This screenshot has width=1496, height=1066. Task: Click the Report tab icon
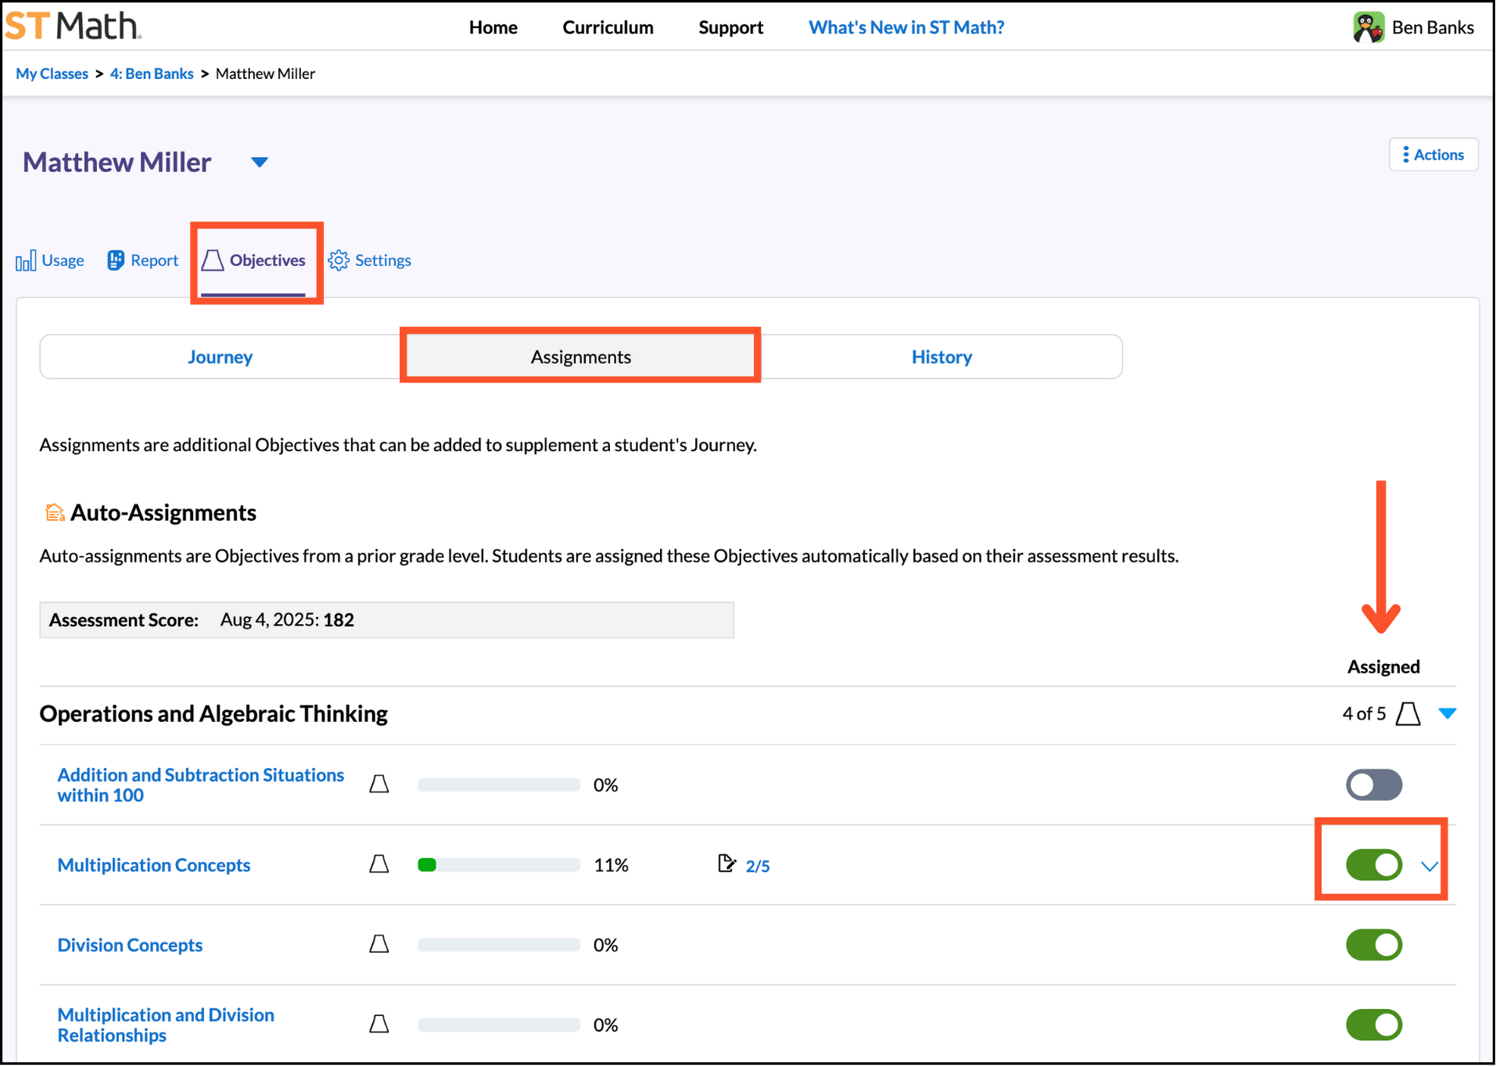pyautogui.click(x=116, y=260)
